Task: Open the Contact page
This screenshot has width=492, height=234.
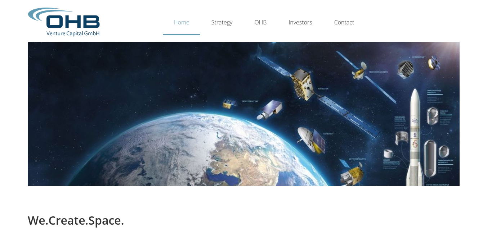Action: [344, 22]
